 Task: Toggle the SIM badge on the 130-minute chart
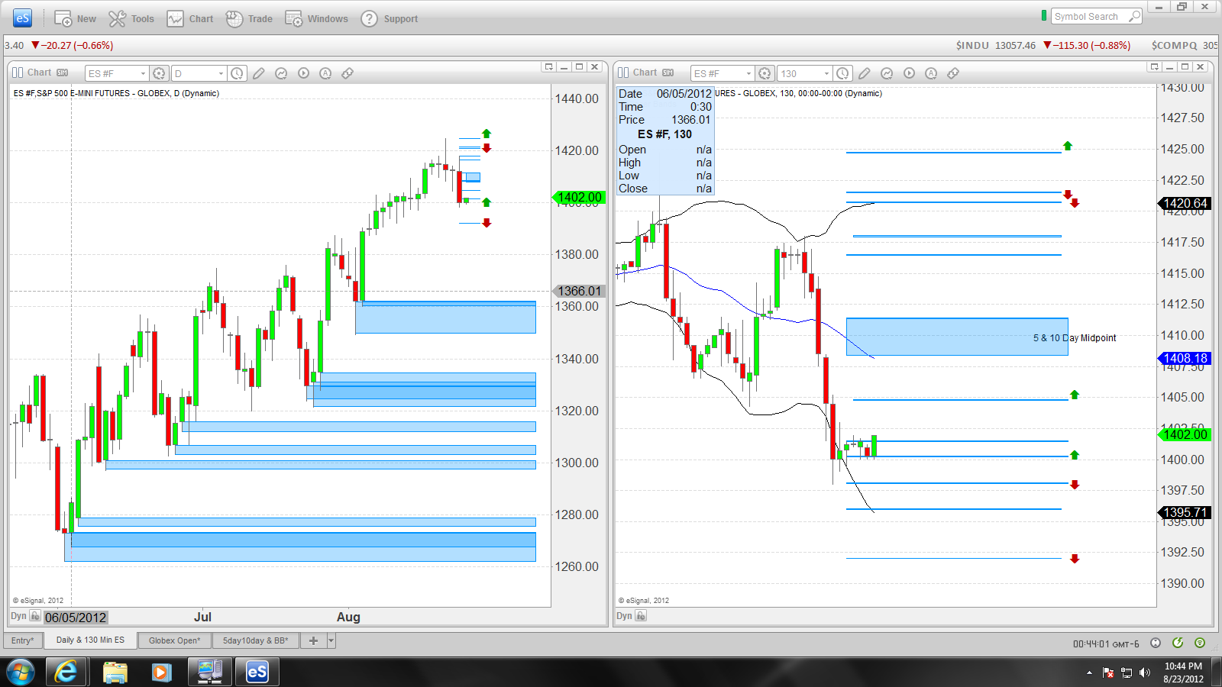click(668, 73)
